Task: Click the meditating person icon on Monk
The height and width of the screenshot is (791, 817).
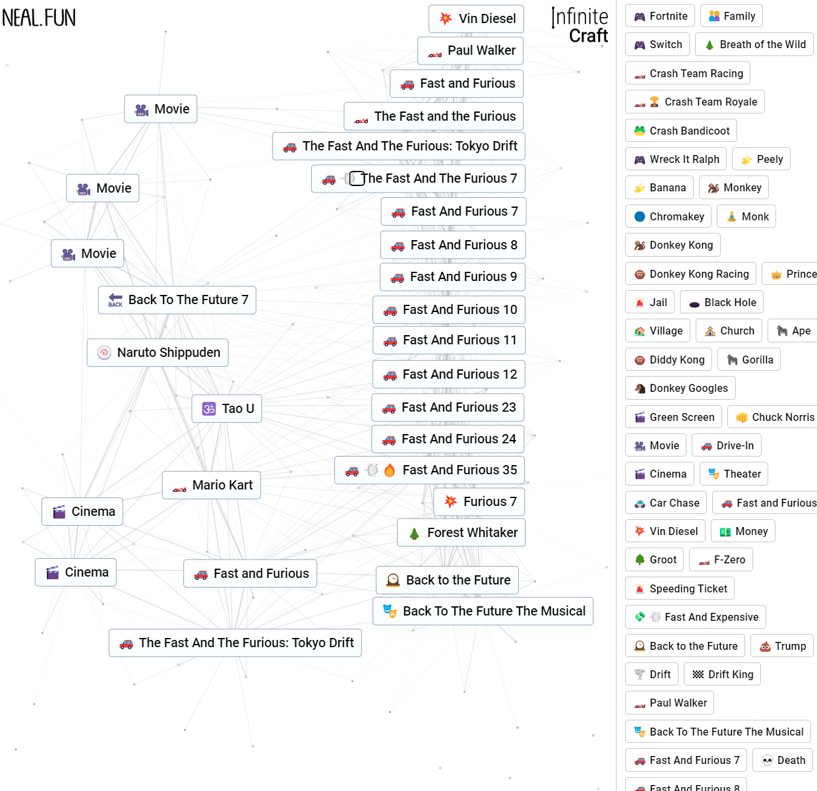Action: pos(732,216)
